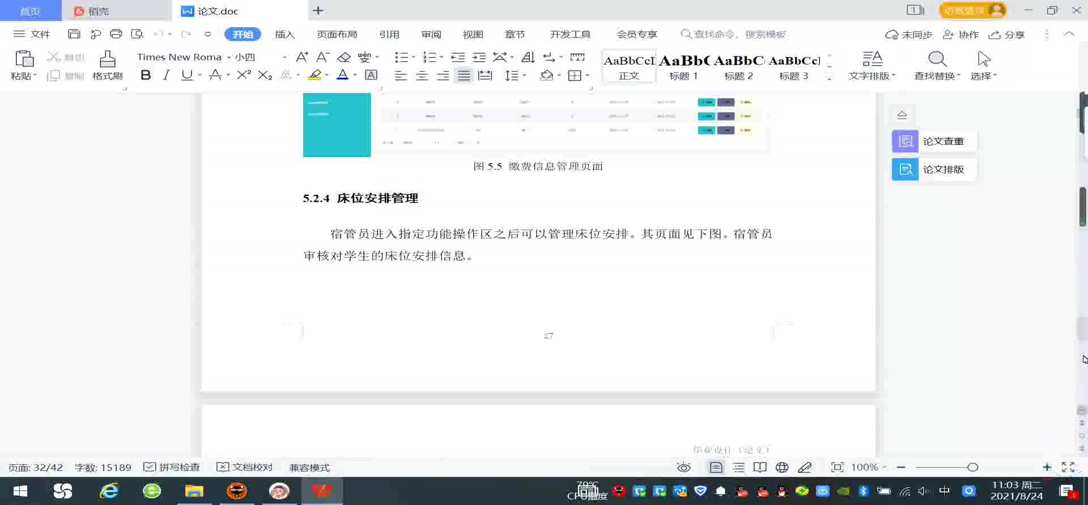Click the full screen icon in status bar

[x=1068, y=467]
